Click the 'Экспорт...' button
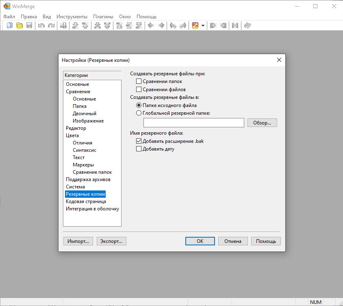 [111, 241]
